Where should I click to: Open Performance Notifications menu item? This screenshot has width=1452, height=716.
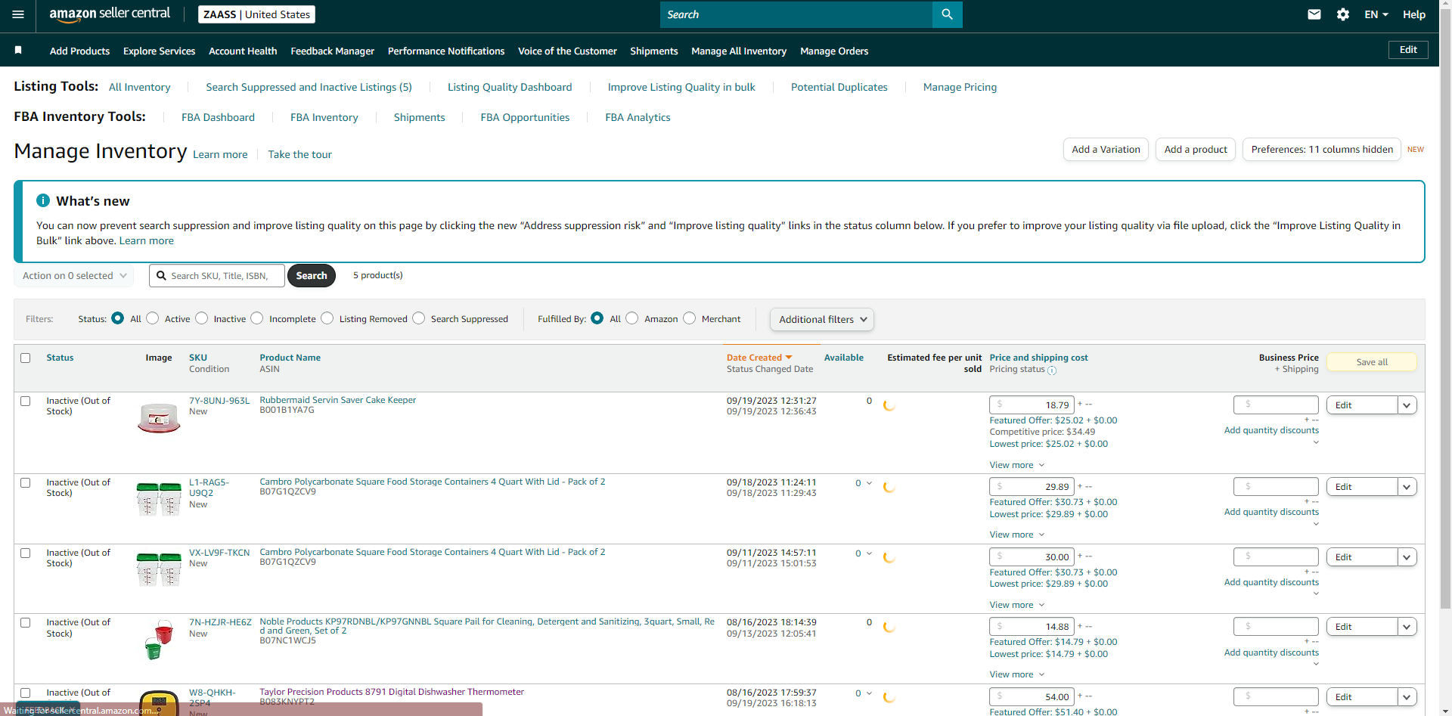pyautogui.click(x=446, y=51)
